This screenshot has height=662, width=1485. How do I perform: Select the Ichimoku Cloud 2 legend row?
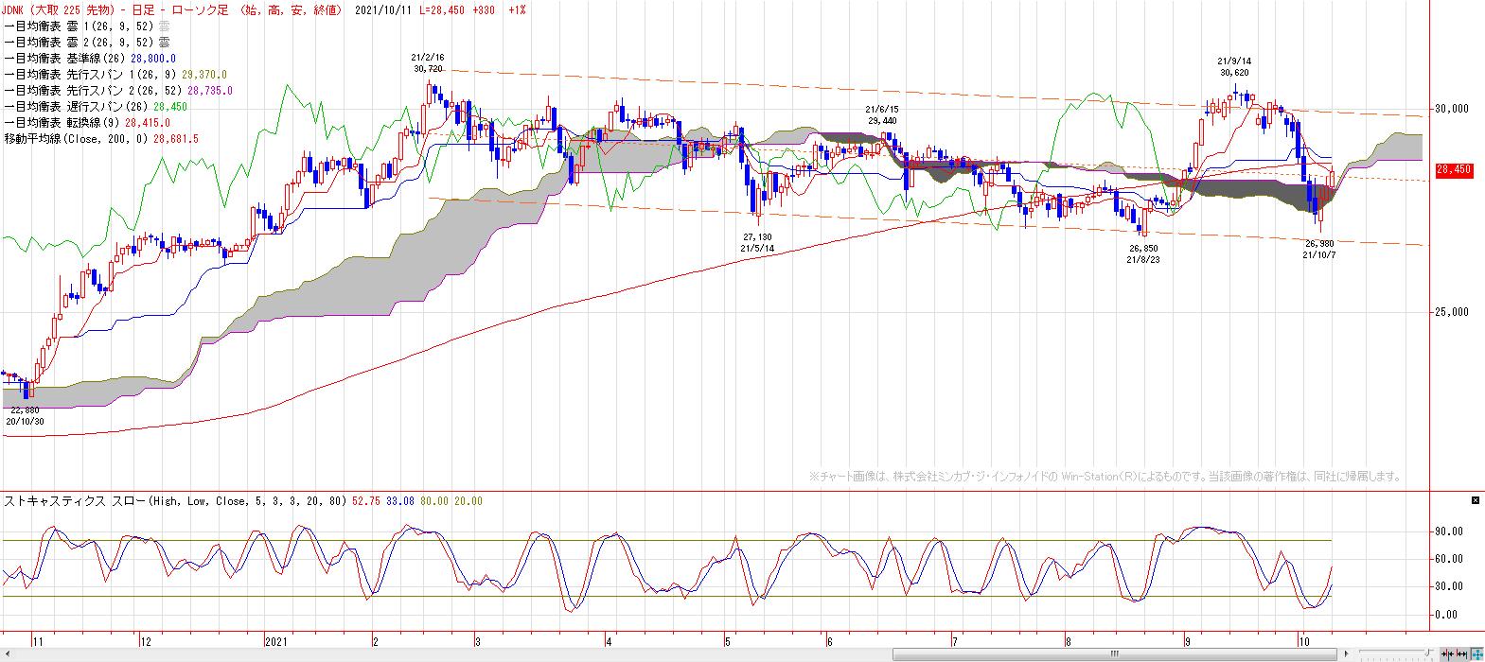click(x=87, y=42)
